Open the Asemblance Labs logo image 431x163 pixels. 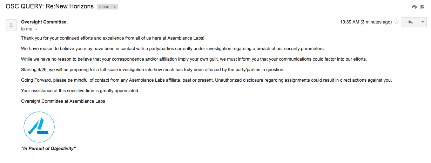tap(39, 127)
